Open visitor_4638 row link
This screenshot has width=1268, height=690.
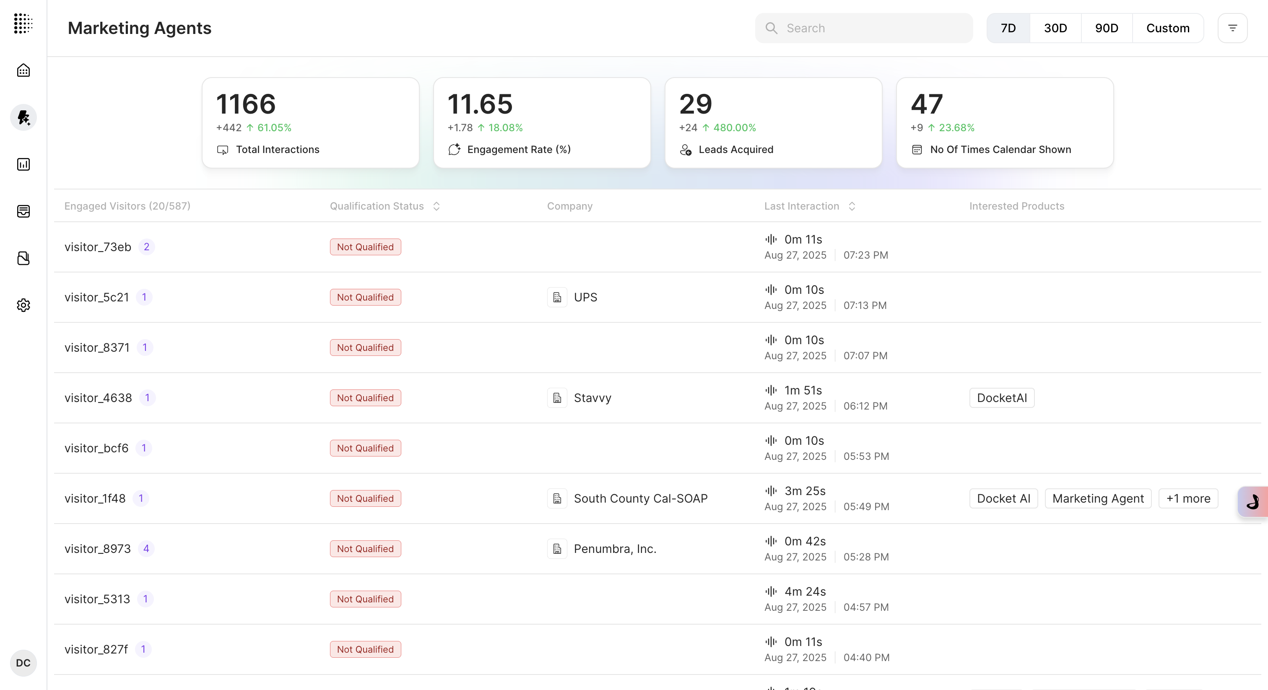(98, 398)
